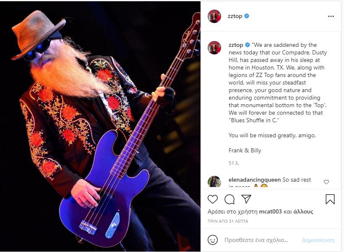Like the post with heart icon
This screenshot has height=252, width=344.
(x=213, y=199)
